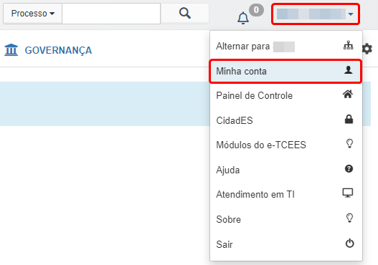Click the notification count badge
This screenshot has width=378, height=265.
pyautogui.click(x=256, y=10)
